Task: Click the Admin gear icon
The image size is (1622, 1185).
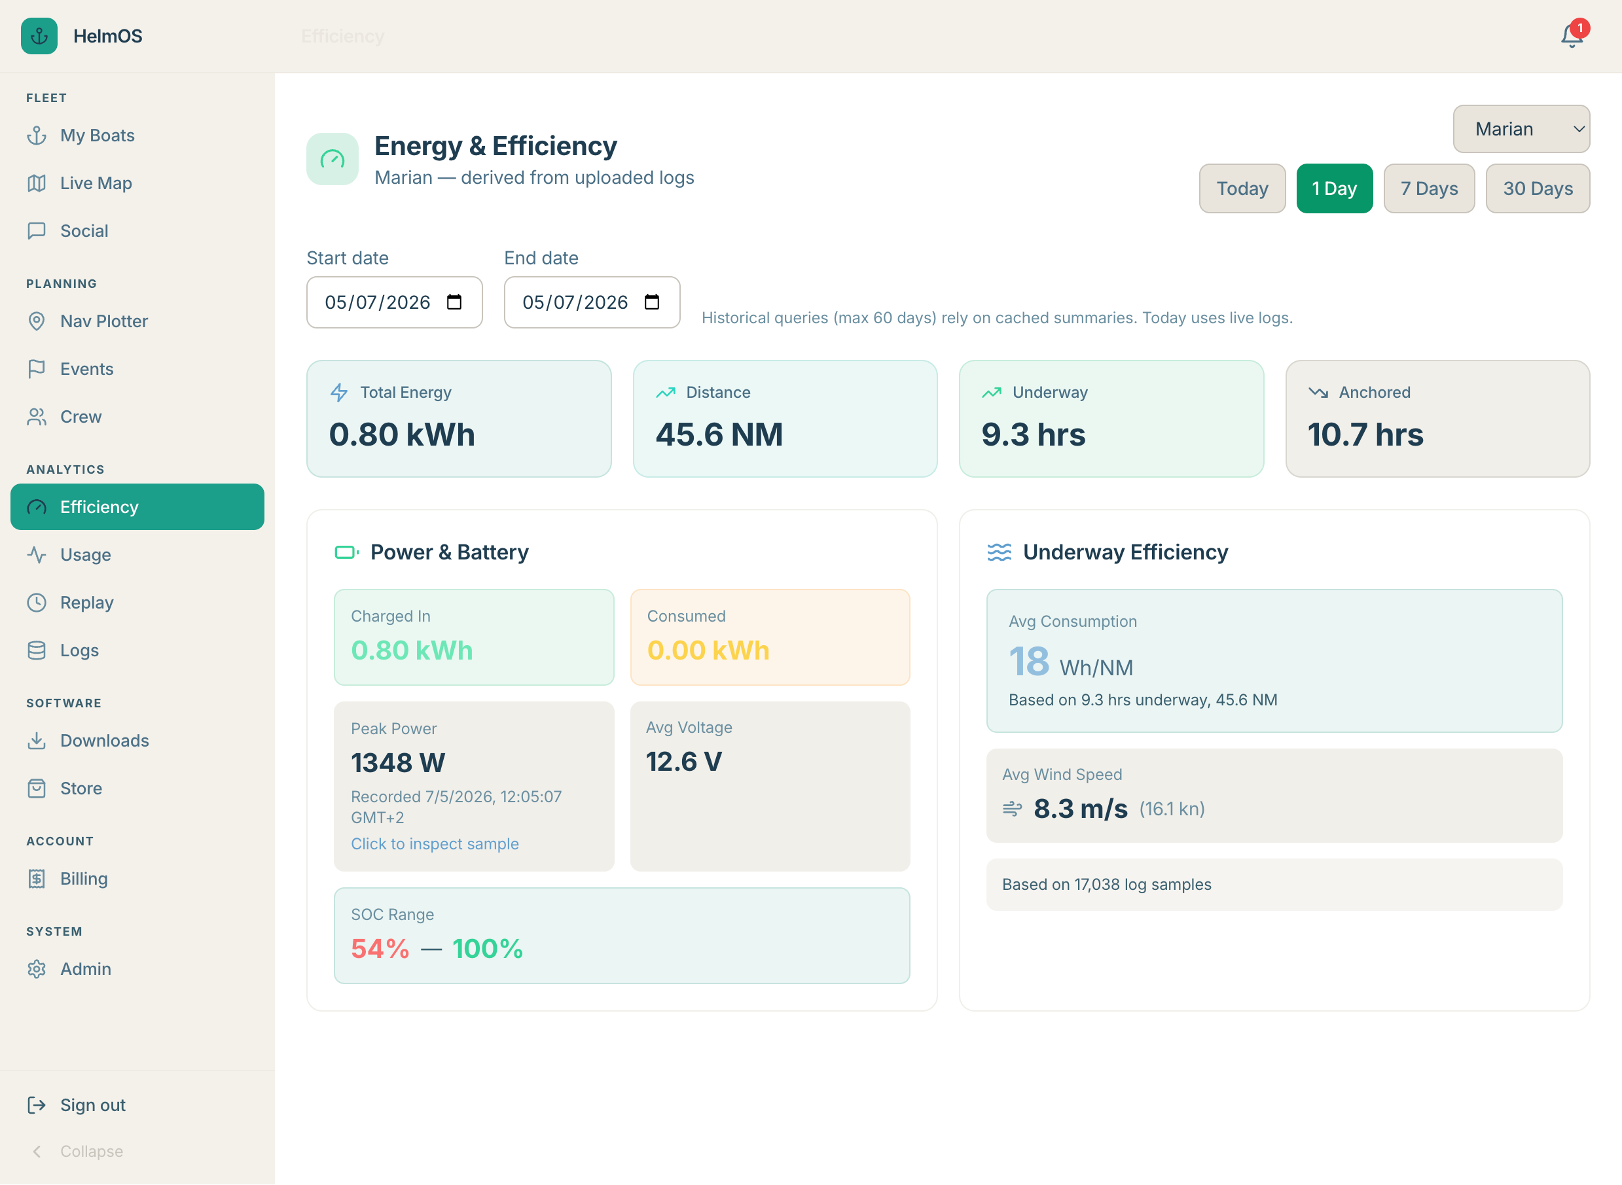Action: [37, 969]
